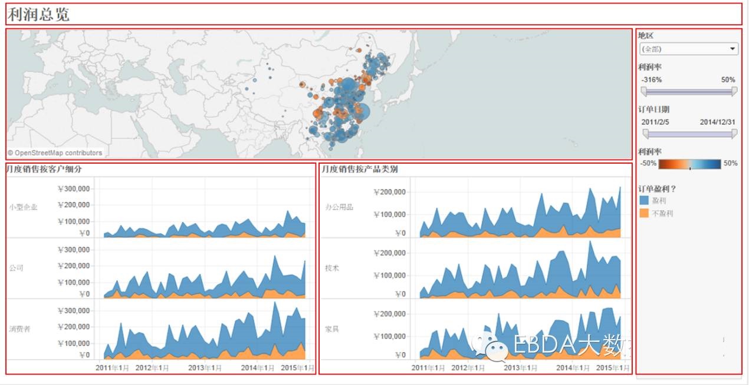This screenshot has height=385, width=749.
Task: Select the 消费者 segment row label
Action: coord(20,328)
